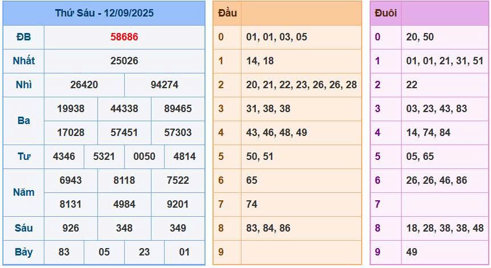
Task: Select Đầu row values 14, 18
Action: 260,61
